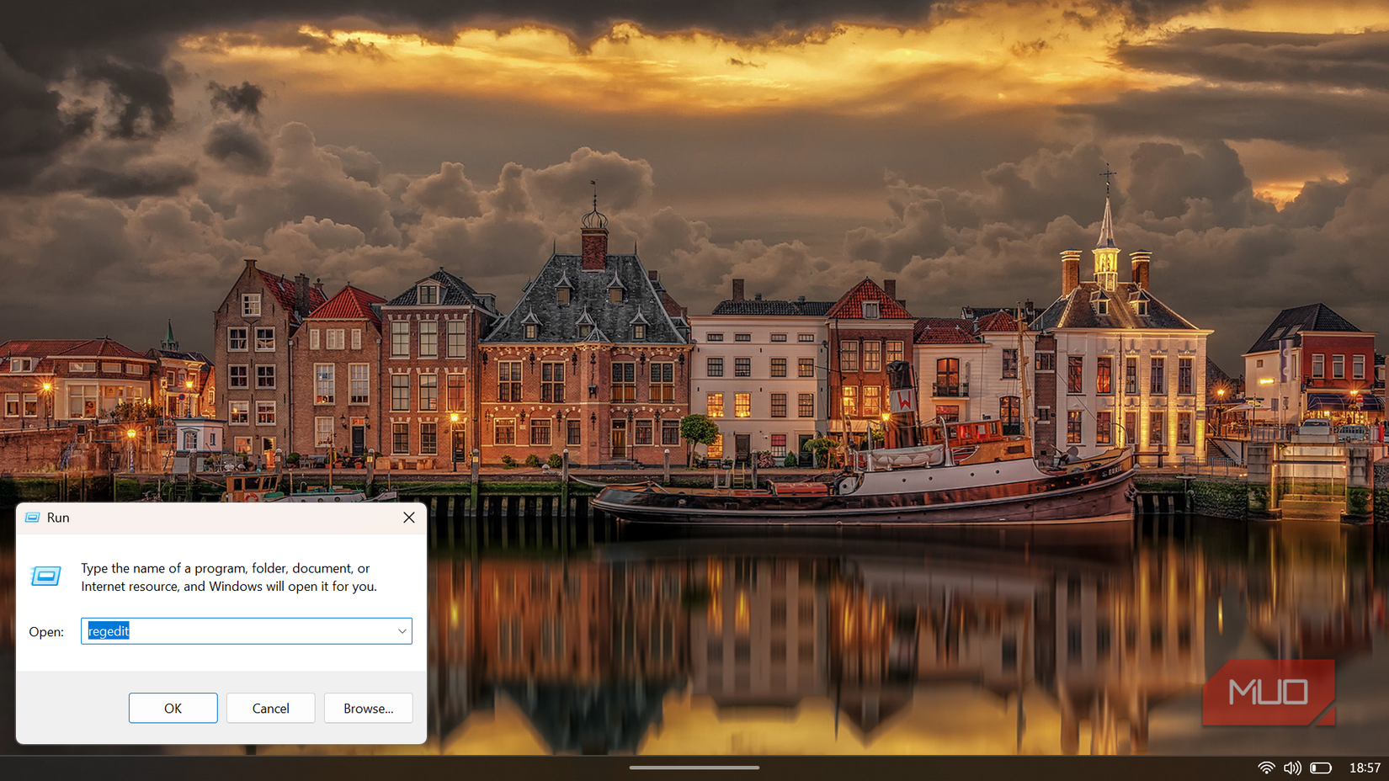The width and height of the screenshot is (1389, 781).
Task: Show recent run commands via the combo box chevron
Action: [401, 631]
